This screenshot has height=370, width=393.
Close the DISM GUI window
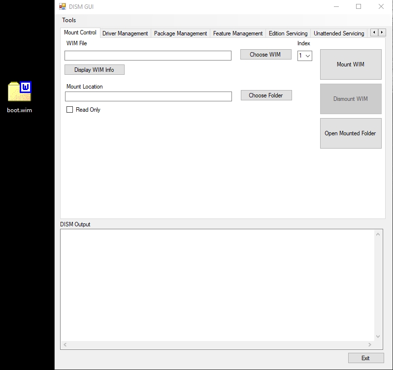381,6
